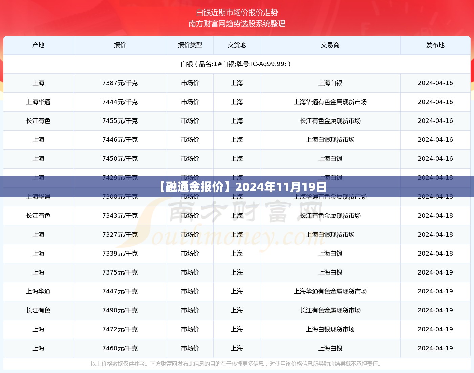Image resolution: width=474 pixels, height=373 pixels.
Task: Click date 2024-04-19 in the 7490元 row
Action: [x=435, y=310]
